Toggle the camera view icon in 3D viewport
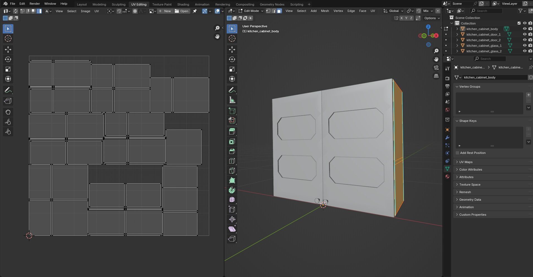The width and height of the screenshot is (533, 277). 436,68
